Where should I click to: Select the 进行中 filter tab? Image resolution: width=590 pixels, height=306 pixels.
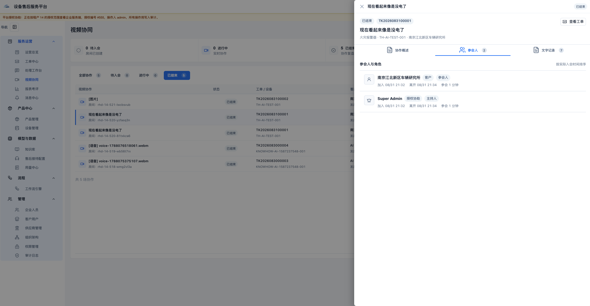pyautogui.click(x=148, y=75)
